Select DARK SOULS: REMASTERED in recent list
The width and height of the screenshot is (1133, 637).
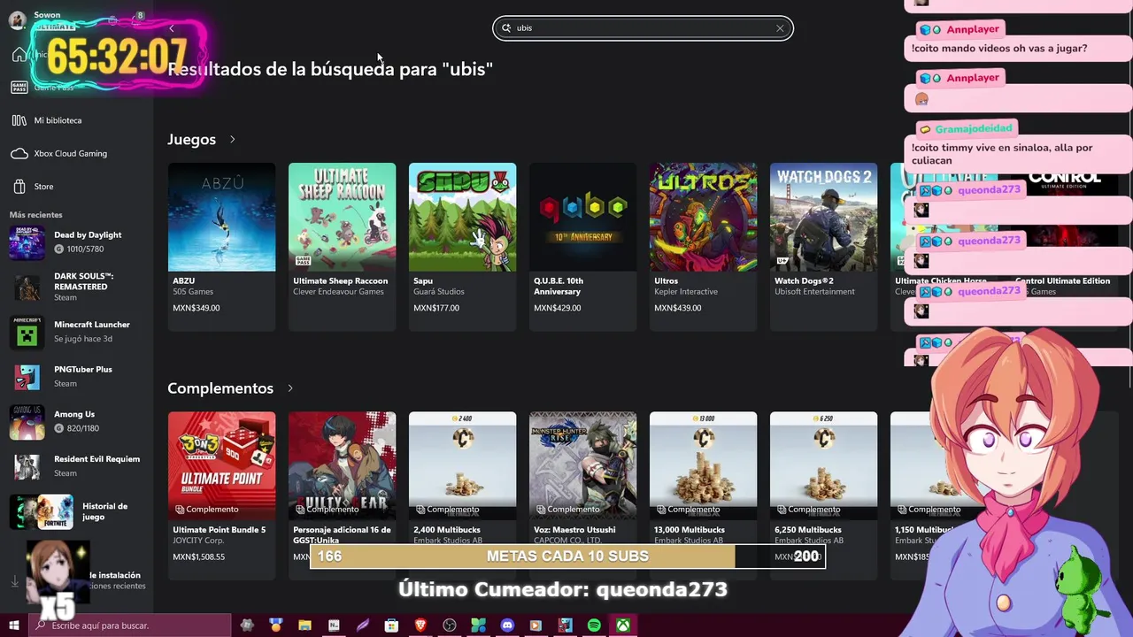[77, 287]
